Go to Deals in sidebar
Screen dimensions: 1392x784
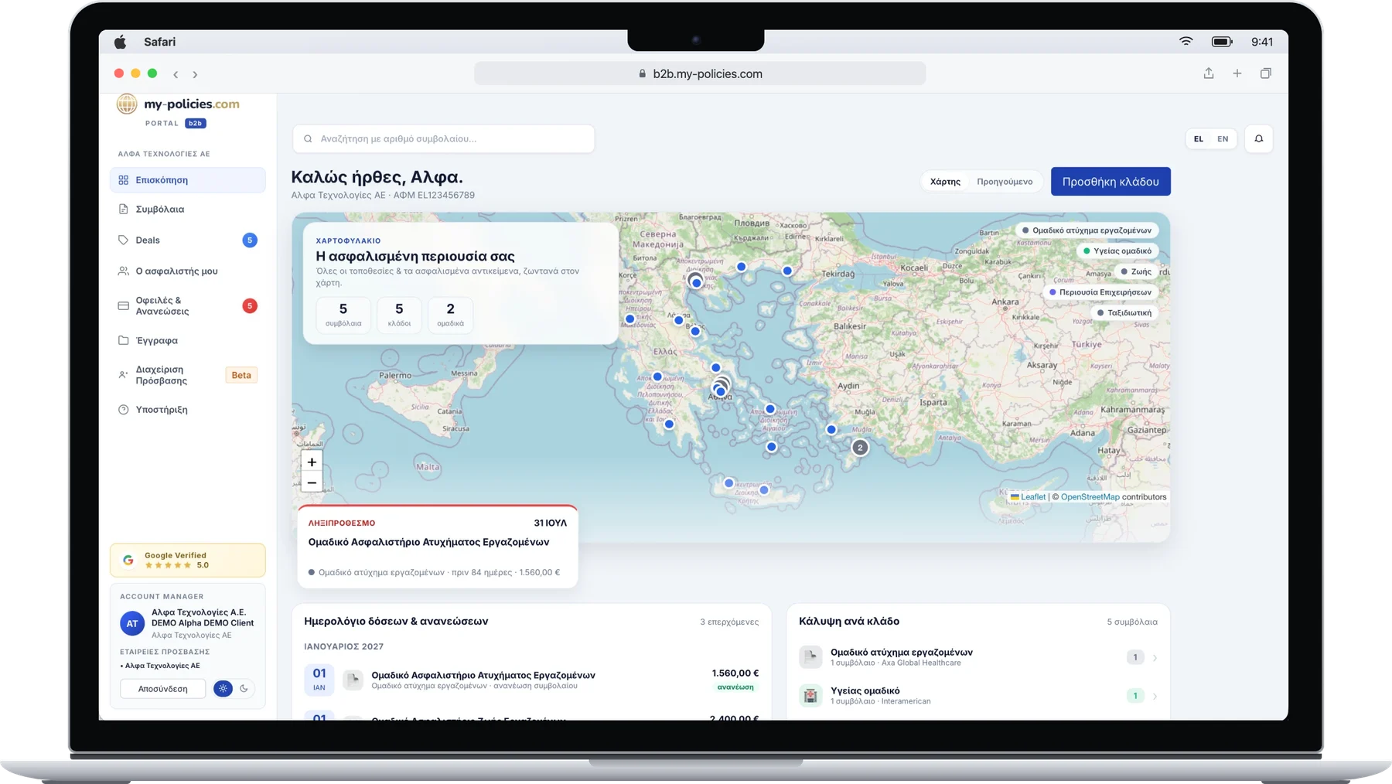point(187,240)
